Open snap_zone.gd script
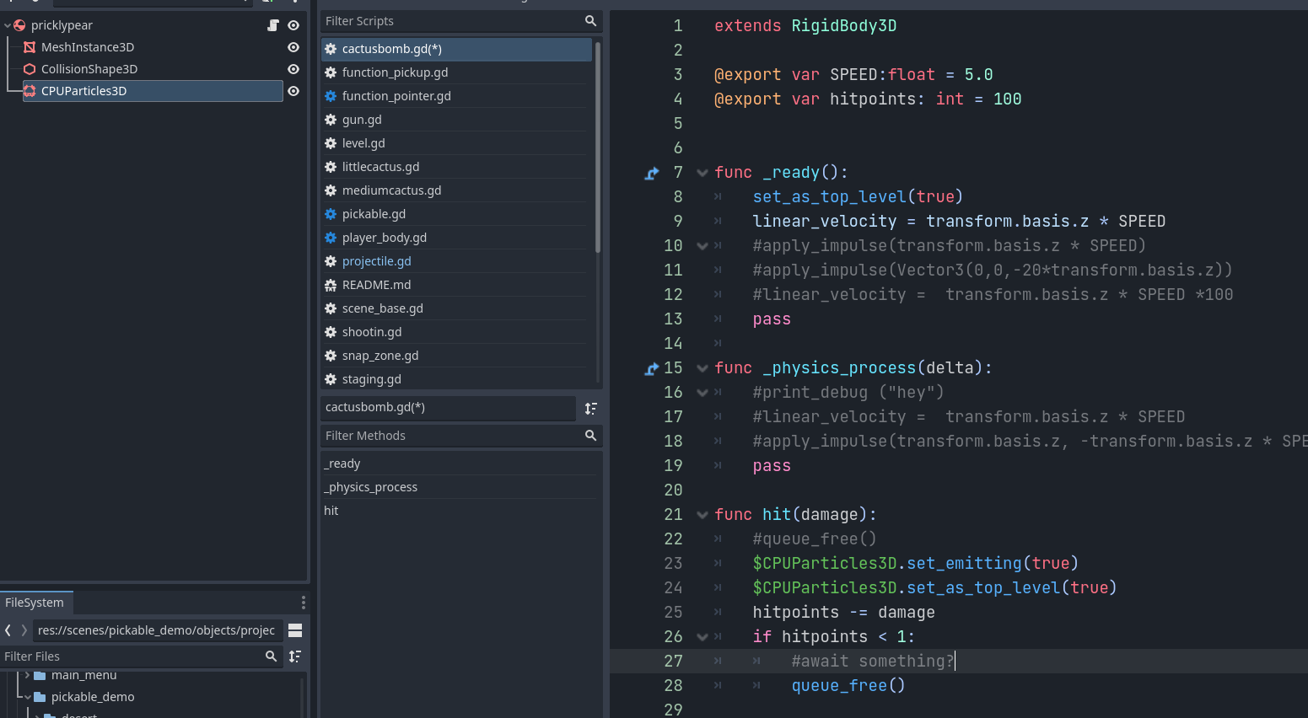This screenshot has height=718, width=1308. 456,356
